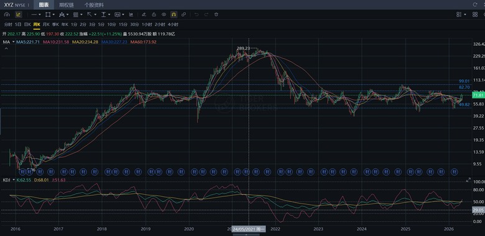Expand the KDJ panel with diagonal arrows icon

coord(468,180)
